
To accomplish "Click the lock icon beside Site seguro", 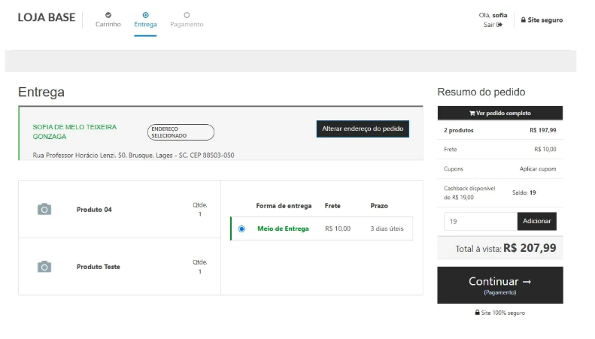I will pyautogui.click(x=523, y=20).
